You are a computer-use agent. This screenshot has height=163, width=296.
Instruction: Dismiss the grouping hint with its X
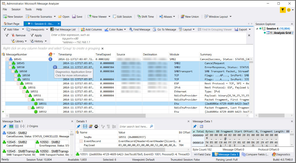click(x=102, y=49)
